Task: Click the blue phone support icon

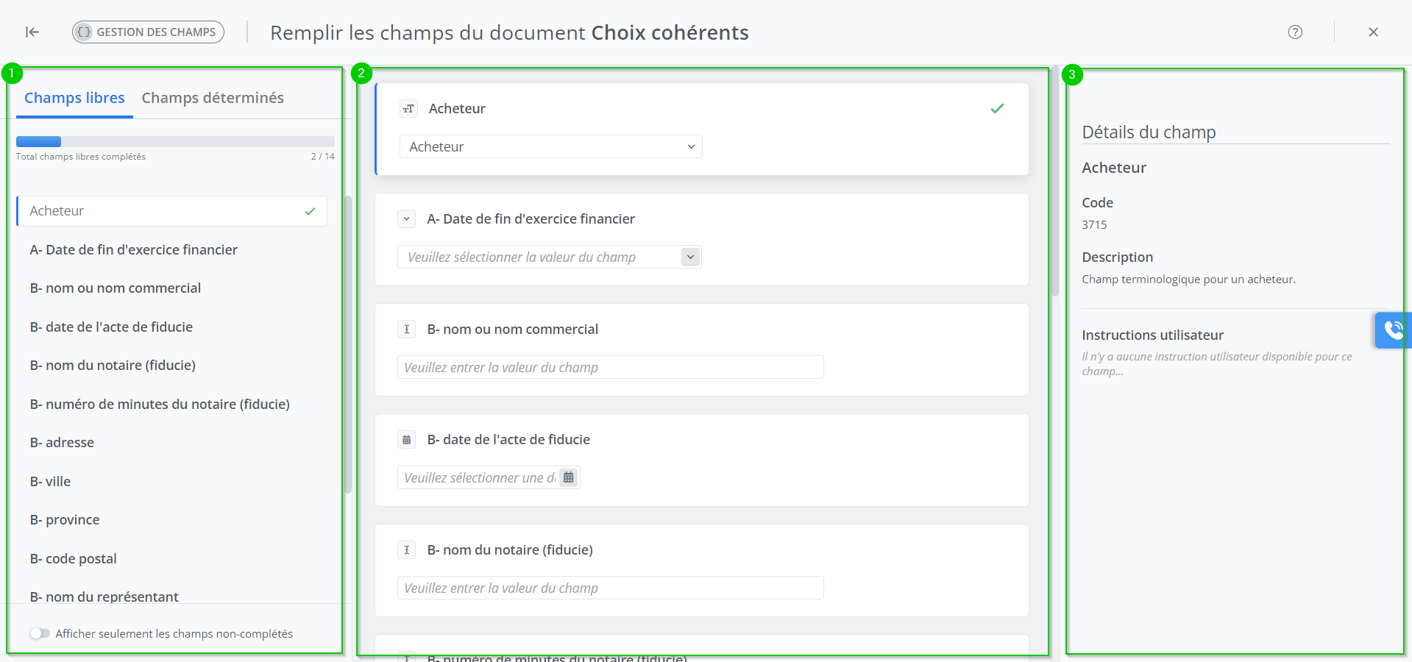Action: pos(1393,330)
